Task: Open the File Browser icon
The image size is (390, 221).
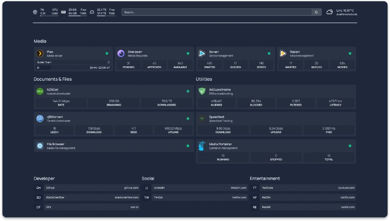Action: tap(40, 146)
